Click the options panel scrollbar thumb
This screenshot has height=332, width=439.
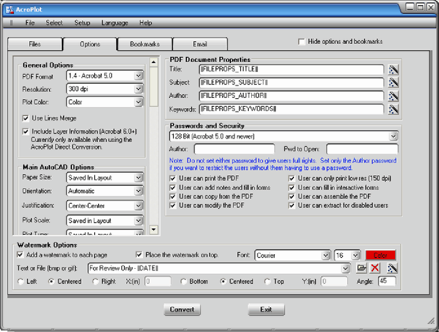pos(153,87)
